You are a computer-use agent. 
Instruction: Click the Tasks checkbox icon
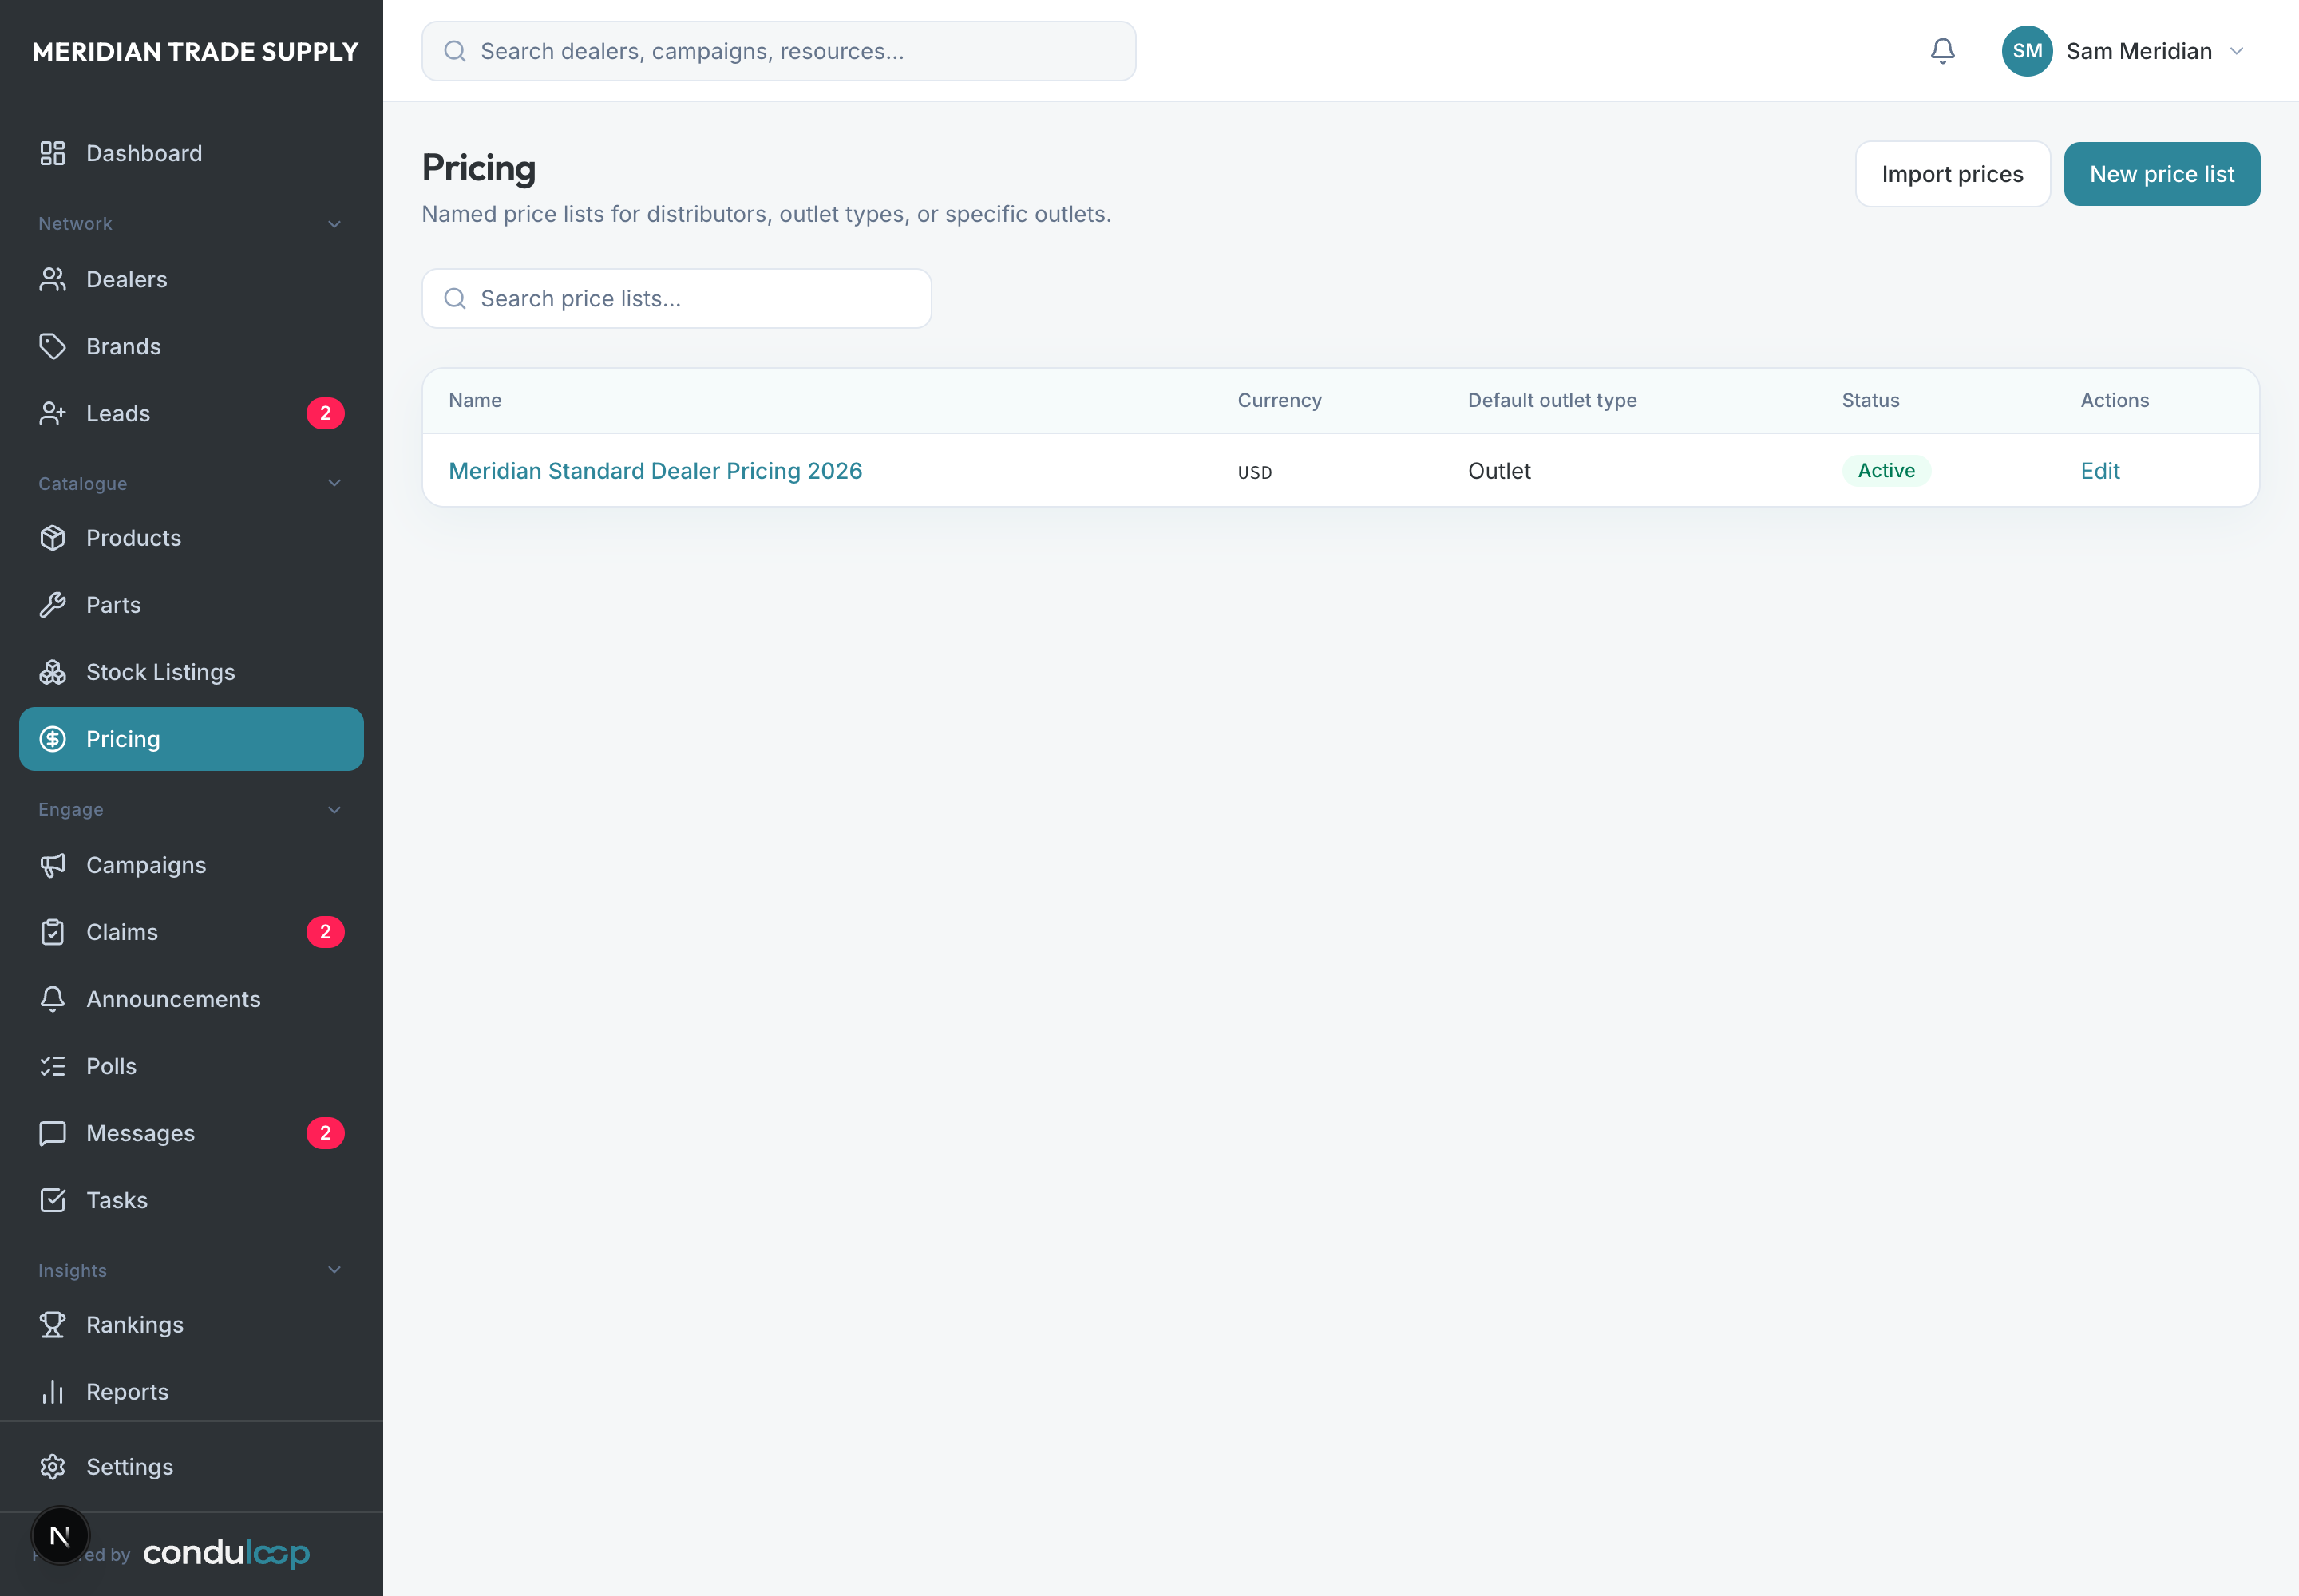pyautogui.click(x=52, y=1200)
